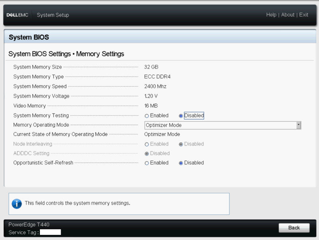The height and width of the screenshot is (240, 319).
Task: Select the Opportunistic Self-Refresh label
Action: tap(43, 163)
